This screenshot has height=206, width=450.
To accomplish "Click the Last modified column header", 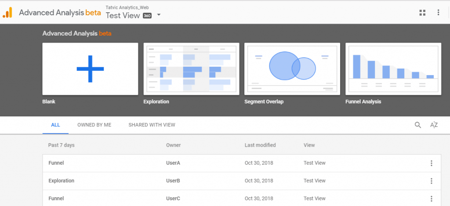I will [x=260, y=145].
